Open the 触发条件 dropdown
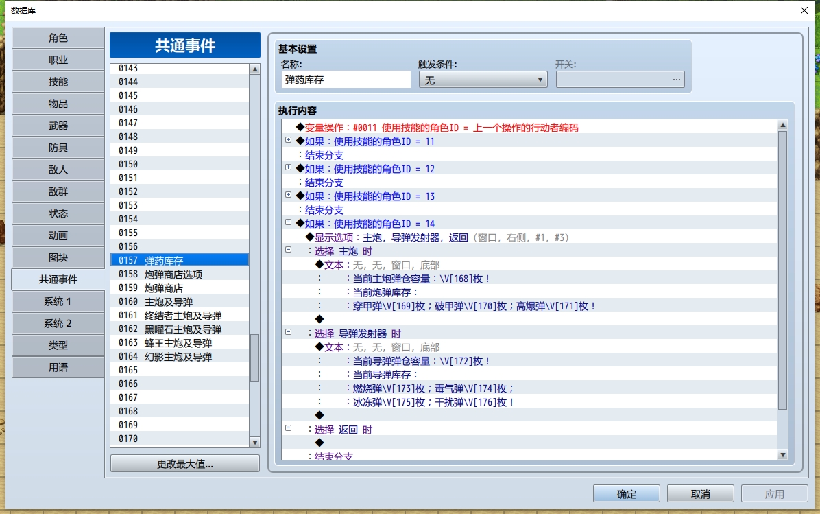 coord(483,80)
